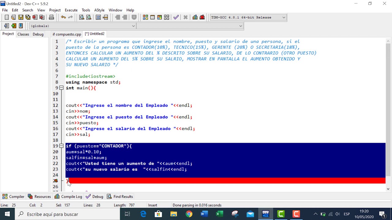Click the grey toggle bookmark icon
The height and width of the screenshot is (220, 392).
point(134,17)
